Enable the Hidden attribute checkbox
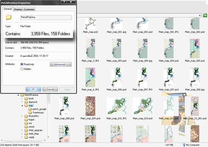This screenshot has width=208, height=147. click(x=22, y=69)
